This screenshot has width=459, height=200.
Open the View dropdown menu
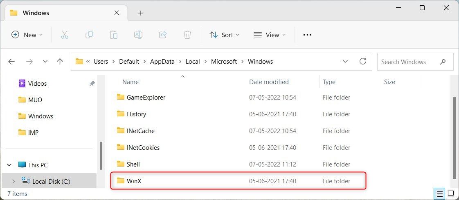pos(270,35)
